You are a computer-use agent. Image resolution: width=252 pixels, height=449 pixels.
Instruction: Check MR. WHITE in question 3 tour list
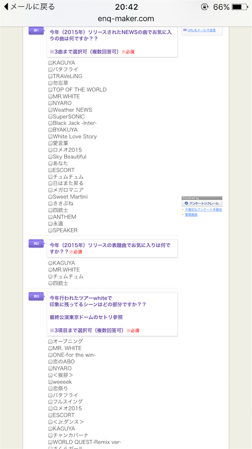(50, 349)
